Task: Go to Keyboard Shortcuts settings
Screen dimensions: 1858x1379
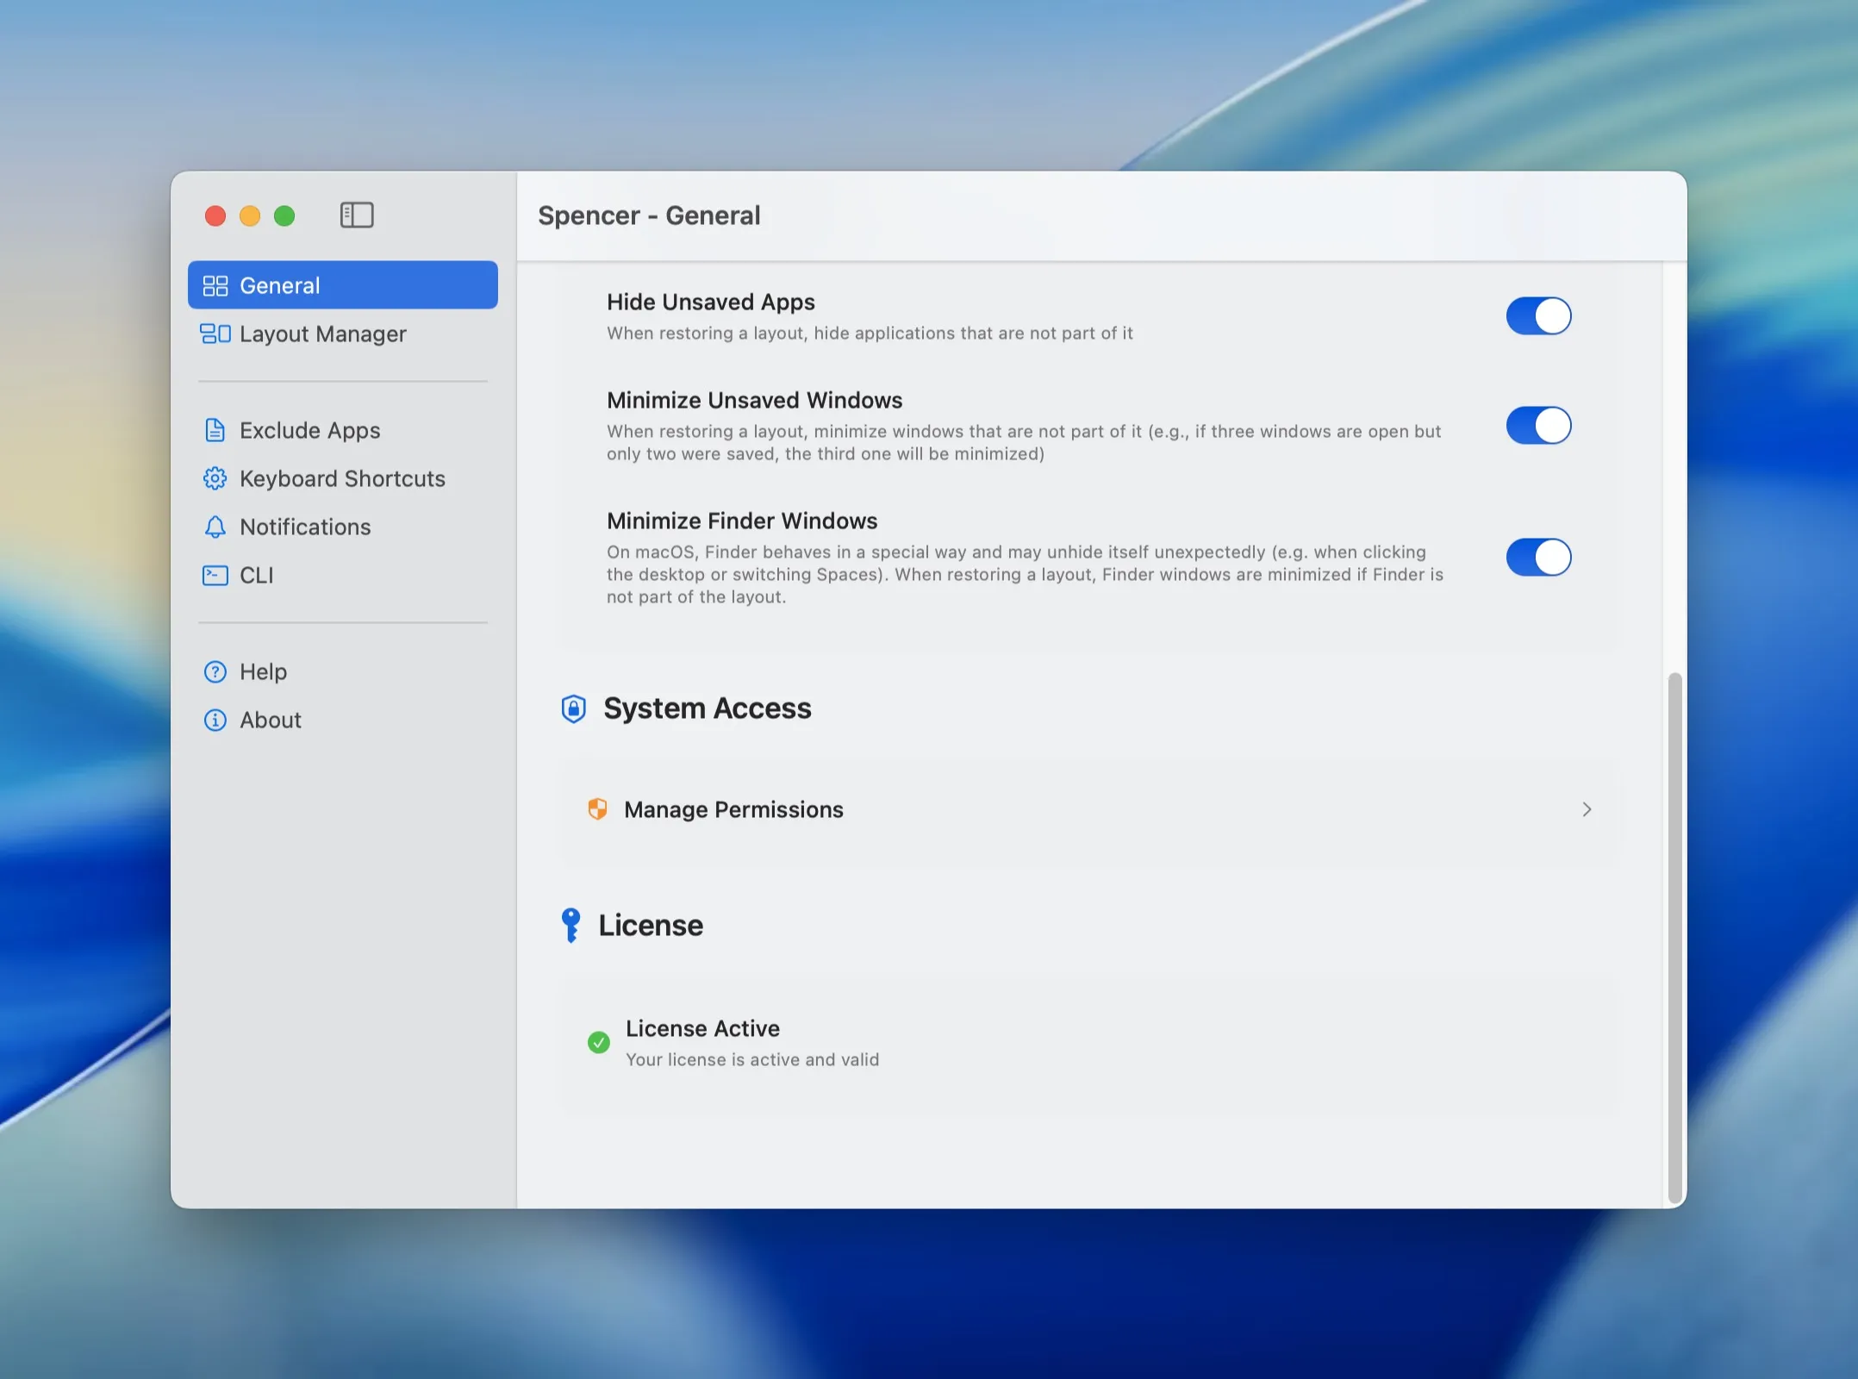Action: [341, 478]
